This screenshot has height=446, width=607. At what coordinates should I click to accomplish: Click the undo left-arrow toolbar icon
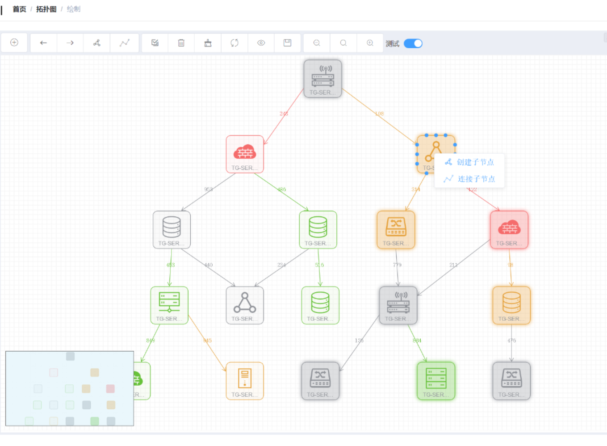[x=43, y=43]
